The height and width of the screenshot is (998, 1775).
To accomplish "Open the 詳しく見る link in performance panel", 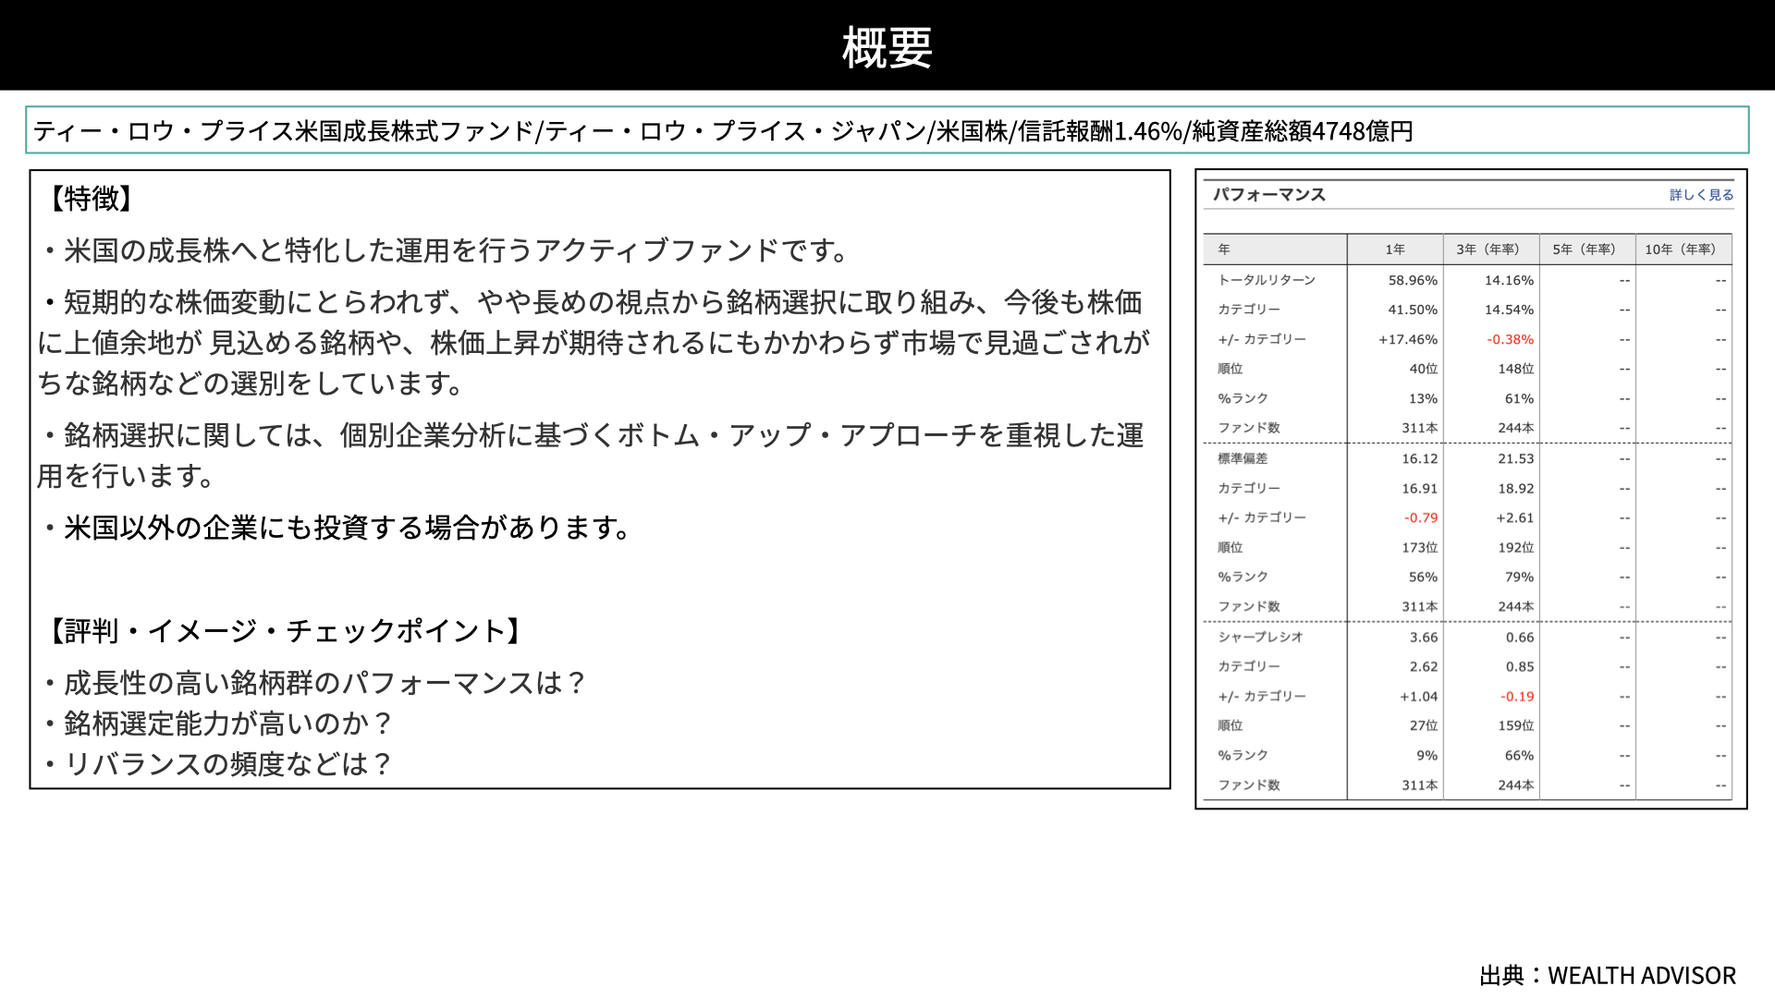I will (1701, 195).
